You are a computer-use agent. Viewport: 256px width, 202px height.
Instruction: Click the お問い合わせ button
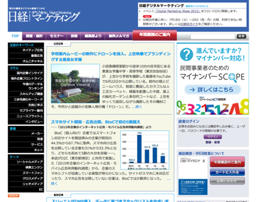(x=227, y=181)
